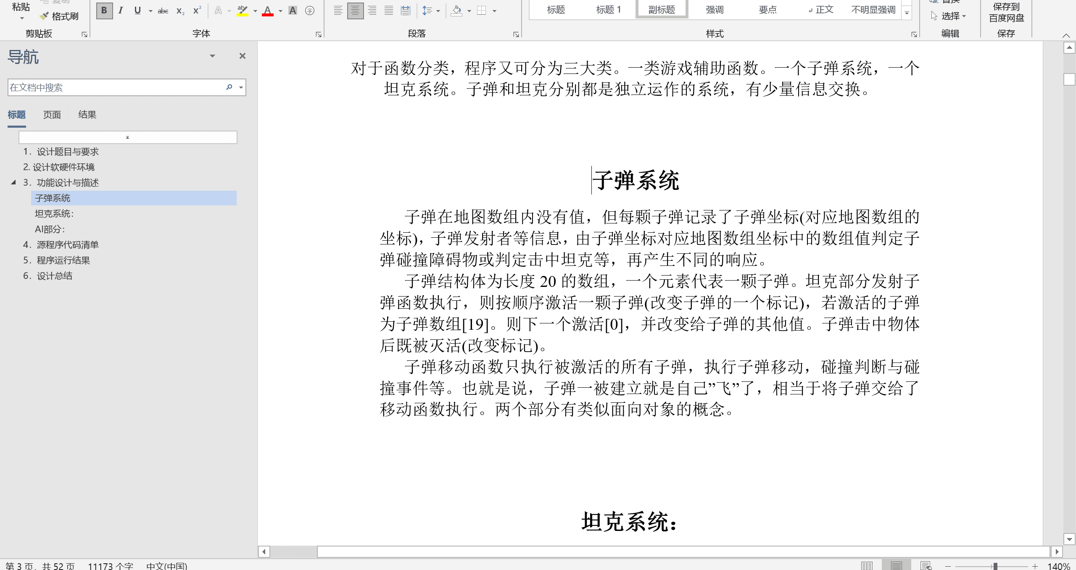Viewport: 1076px width, 570px height.
Task: Apply the 标题 1 style
Action: tap(608, 10)
